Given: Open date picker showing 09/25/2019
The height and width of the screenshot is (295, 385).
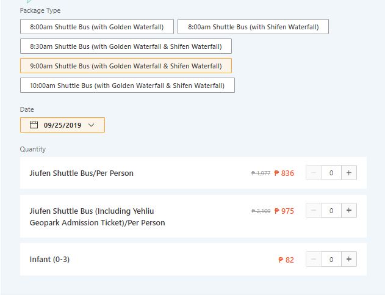Looking at the screenshot, I should coord(62,125).
